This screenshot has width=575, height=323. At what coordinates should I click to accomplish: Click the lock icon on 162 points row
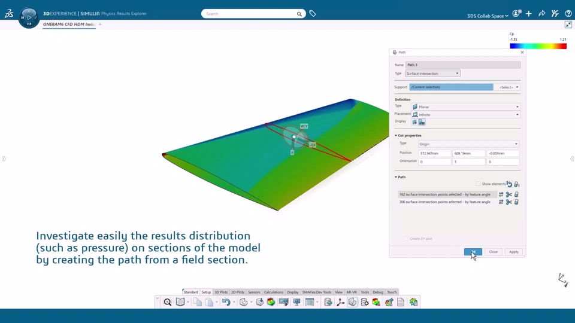click(x=516, y=194)
